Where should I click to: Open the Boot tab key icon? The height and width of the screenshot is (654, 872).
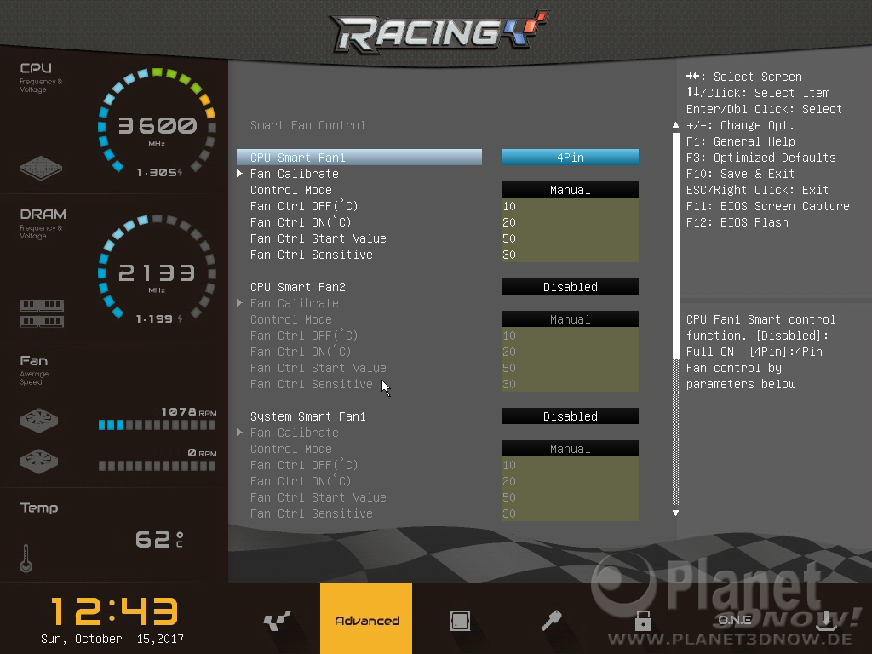(x=551, y=620)
